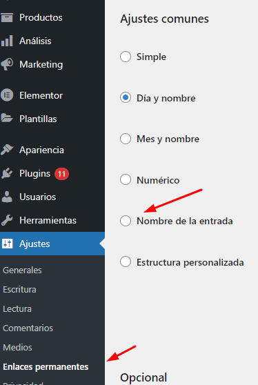Image resolution: width=258 pixels, height=385 pixels.
Task: Click the Herramientas wrench icon
Action: click(x=7, y=220)
